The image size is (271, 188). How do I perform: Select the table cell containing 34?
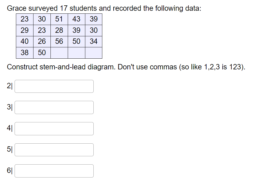click(x=94, y=41)
